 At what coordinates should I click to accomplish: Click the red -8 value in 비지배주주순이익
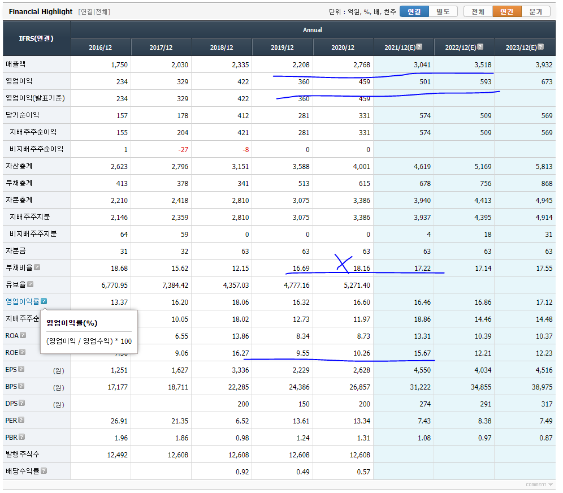pos(246,149)
